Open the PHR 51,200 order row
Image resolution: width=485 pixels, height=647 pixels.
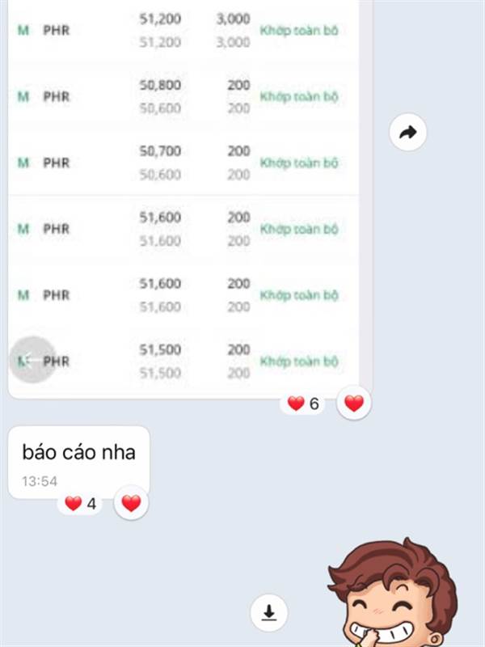(183, 31)
